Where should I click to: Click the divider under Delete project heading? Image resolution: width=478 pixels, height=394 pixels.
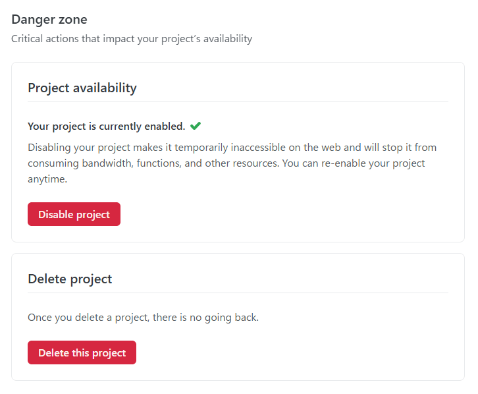[x=238, y=293]
